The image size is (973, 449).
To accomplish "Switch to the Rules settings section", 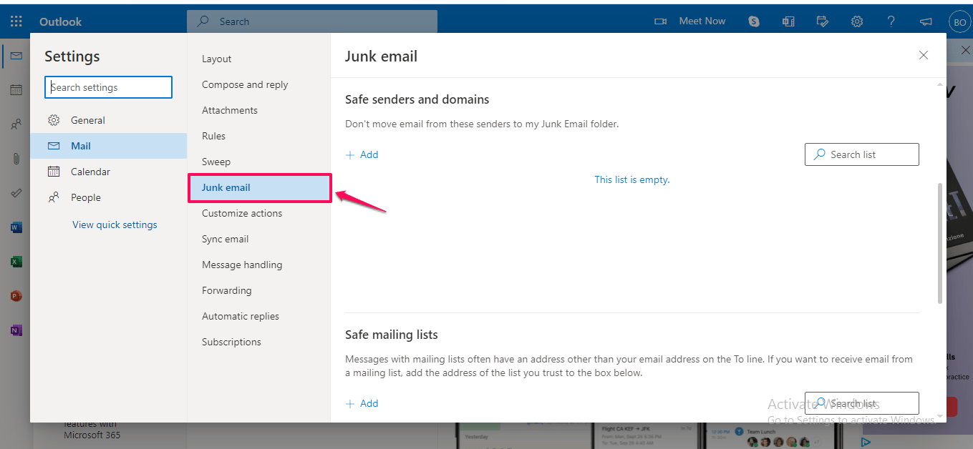I will click(213, 135).
